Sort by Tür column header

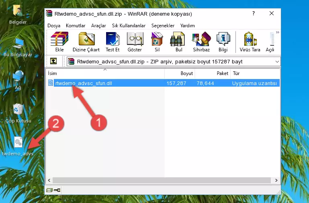[x=255, y=73]
